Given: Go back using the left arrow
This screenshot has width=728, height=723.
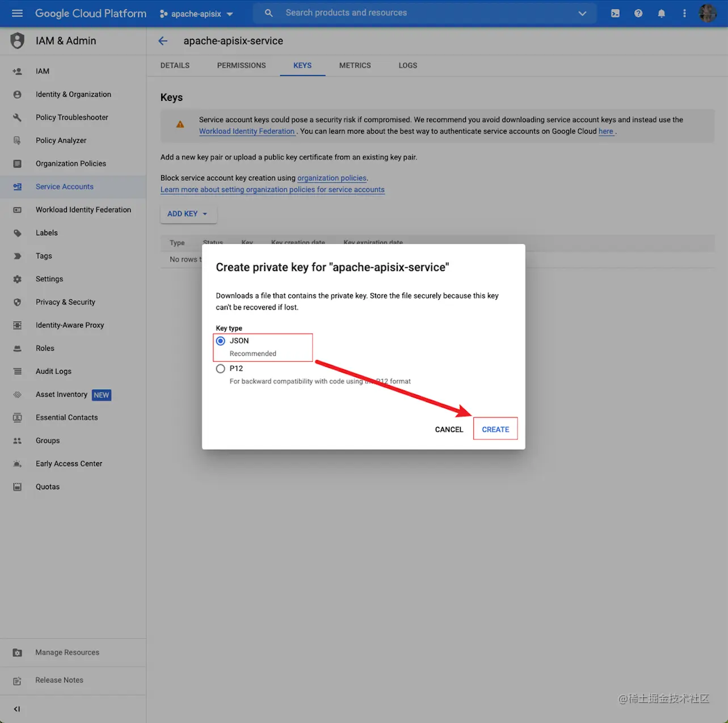Looking at the screenshot, I should click(x=163, y=41).
